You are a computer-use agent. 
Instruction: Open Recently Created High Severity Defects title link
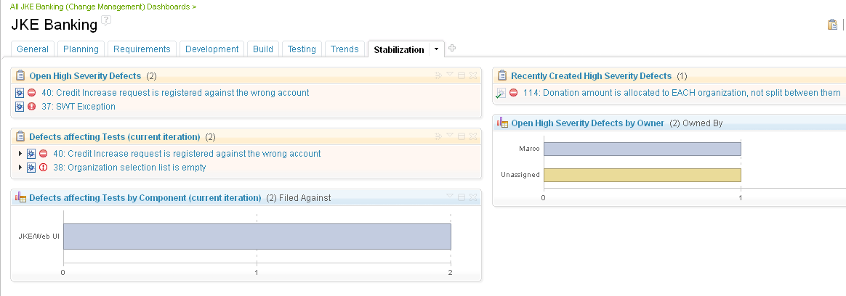click(x=592, y=76)
